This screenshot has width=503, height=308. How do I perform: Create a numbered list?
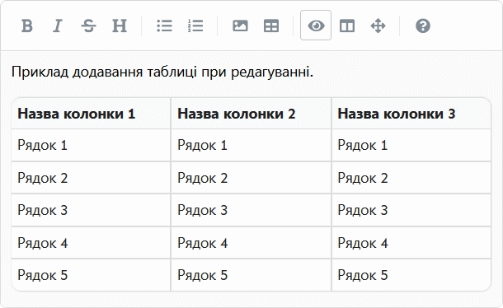point(195,26)
